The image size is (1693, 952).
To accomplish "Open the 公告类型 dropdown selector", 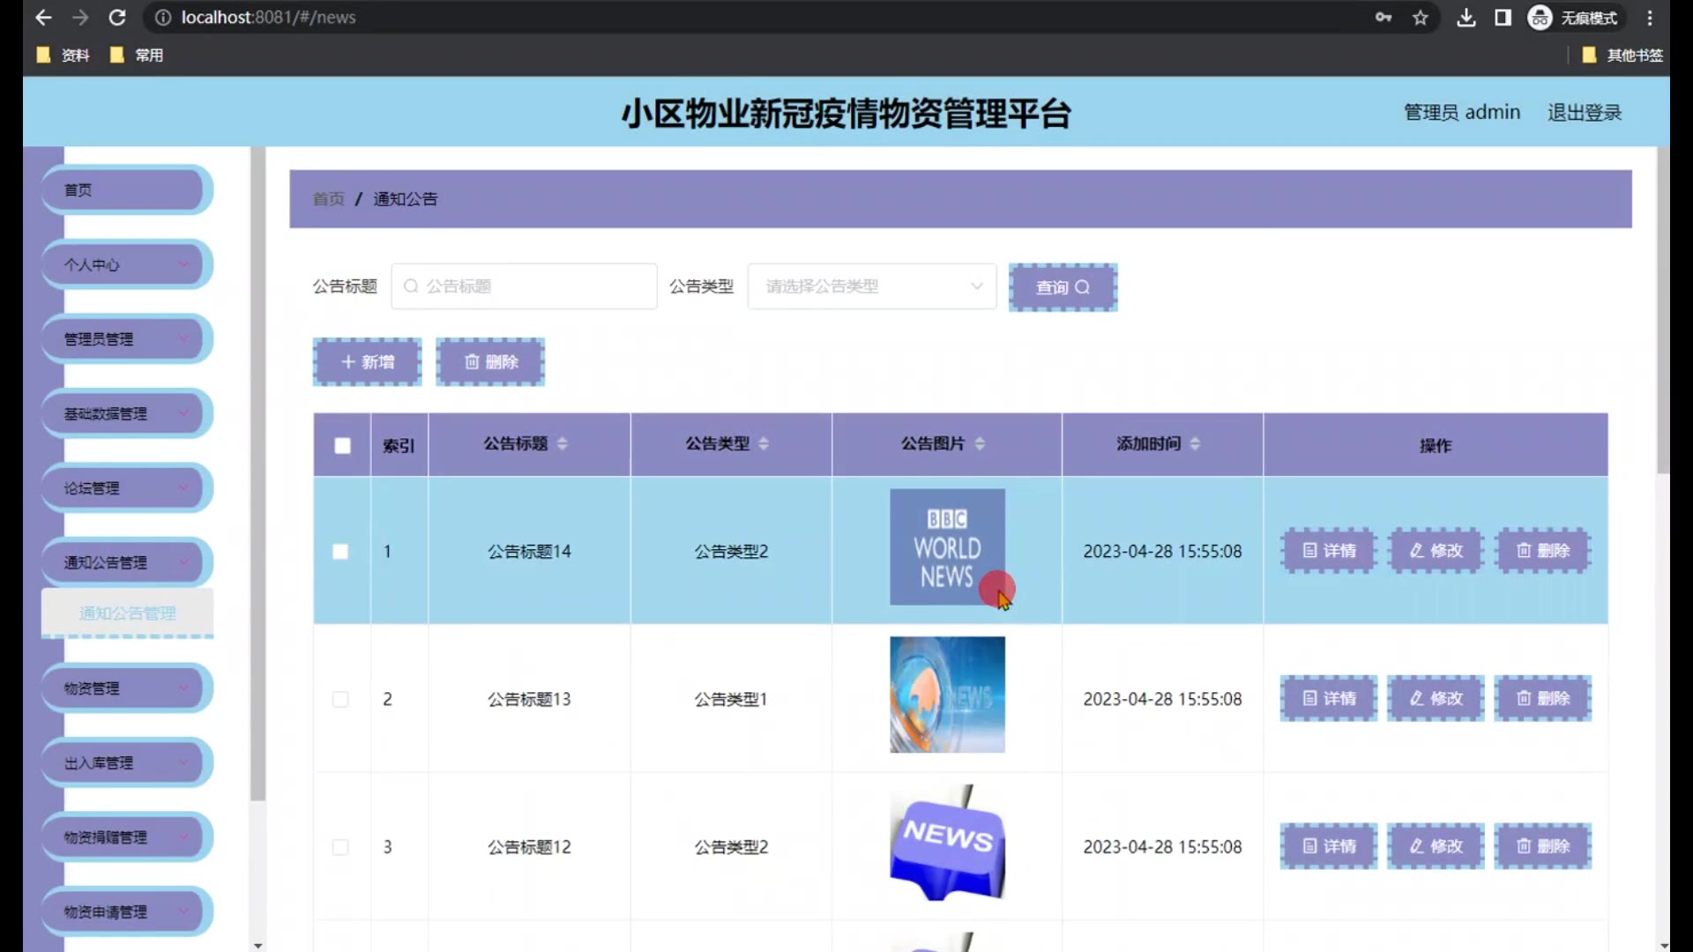I will point(871,286).
